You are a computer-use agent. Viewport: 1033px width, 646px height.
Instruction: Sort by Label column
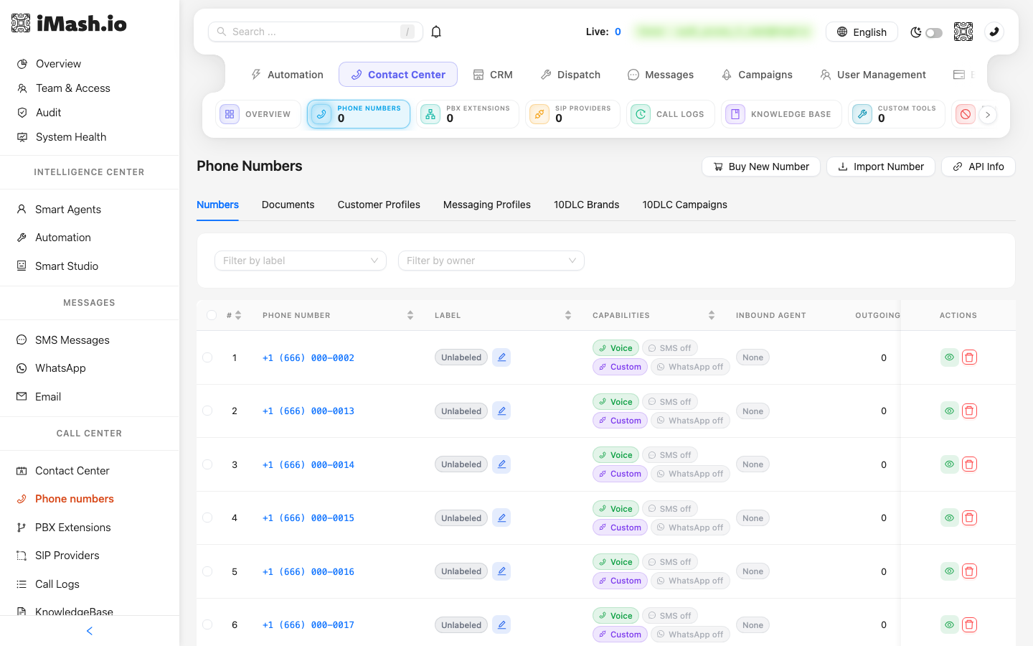click(568, 315)
